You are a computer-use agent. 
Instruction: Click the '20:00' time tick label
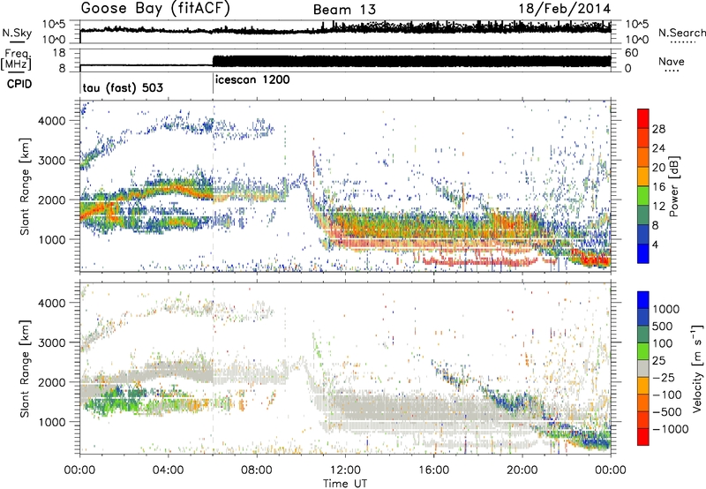(x=522, y=470)
